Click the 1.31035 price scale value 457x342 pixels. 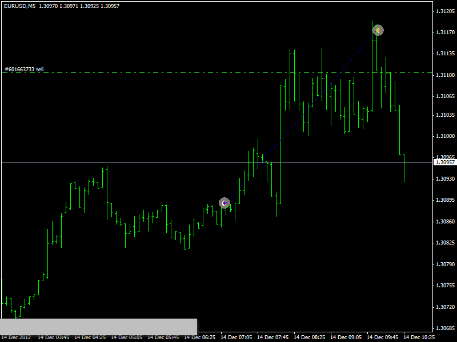pos(445,115)
